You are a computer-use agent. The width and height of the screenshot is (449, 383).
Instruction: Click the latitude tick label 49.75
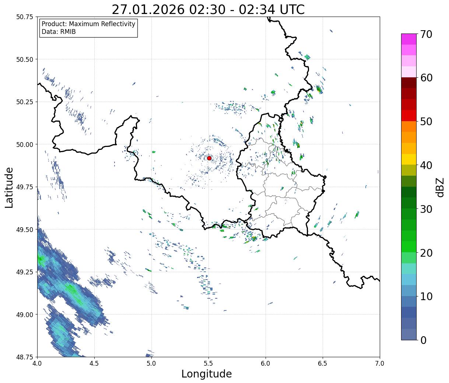pos(25,187)
